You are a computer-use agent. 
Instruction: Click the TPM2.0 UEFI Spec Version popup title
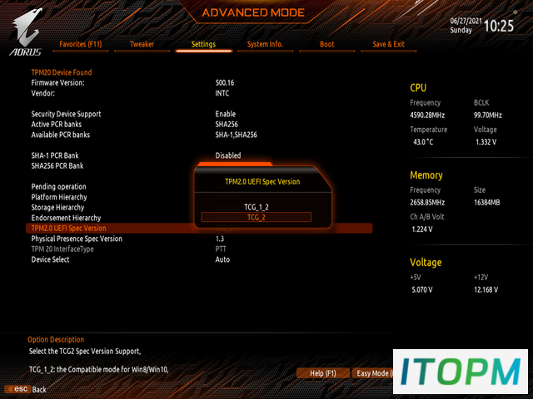262,181
